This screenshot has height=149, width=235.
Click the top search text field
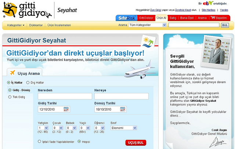coord(194,25)
